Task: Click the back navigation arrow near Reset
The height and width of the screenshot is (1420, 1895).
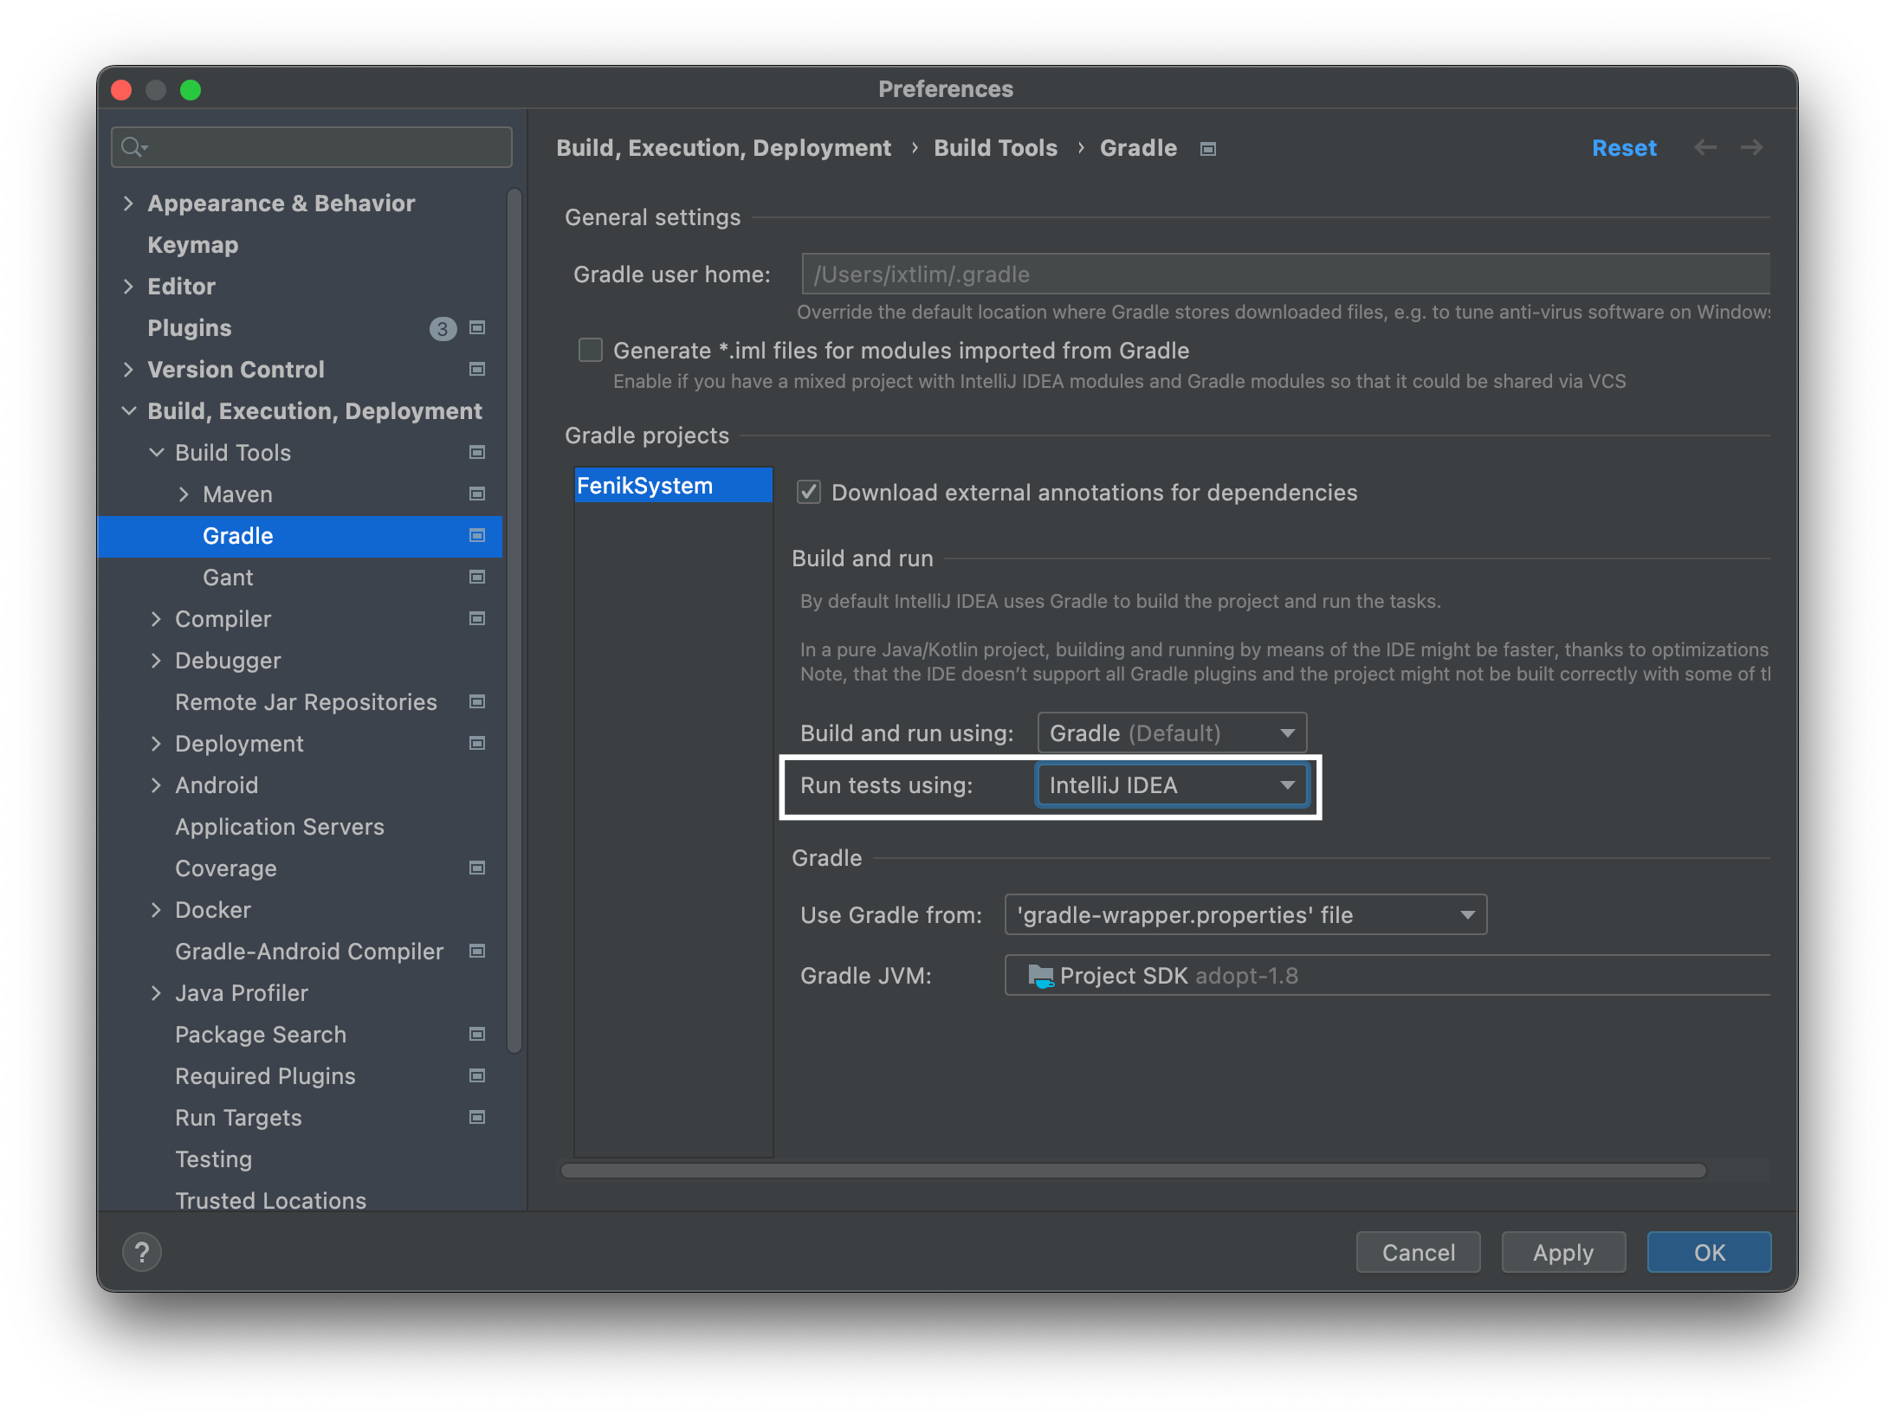Action: [x=1705, y=147]
